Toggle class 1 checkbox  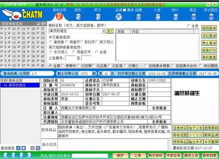(2, 29)
